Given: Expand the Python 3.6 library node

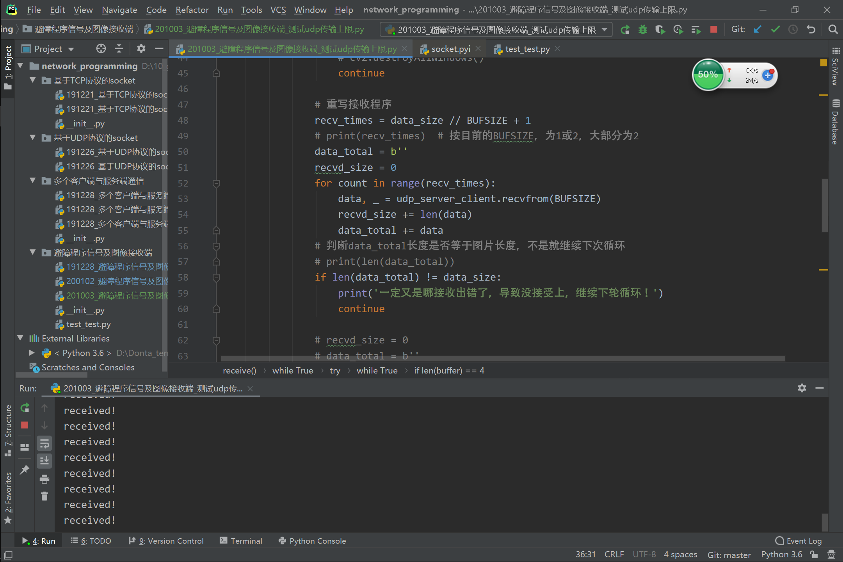Looking at the screenshot, I should click(32, 353).
